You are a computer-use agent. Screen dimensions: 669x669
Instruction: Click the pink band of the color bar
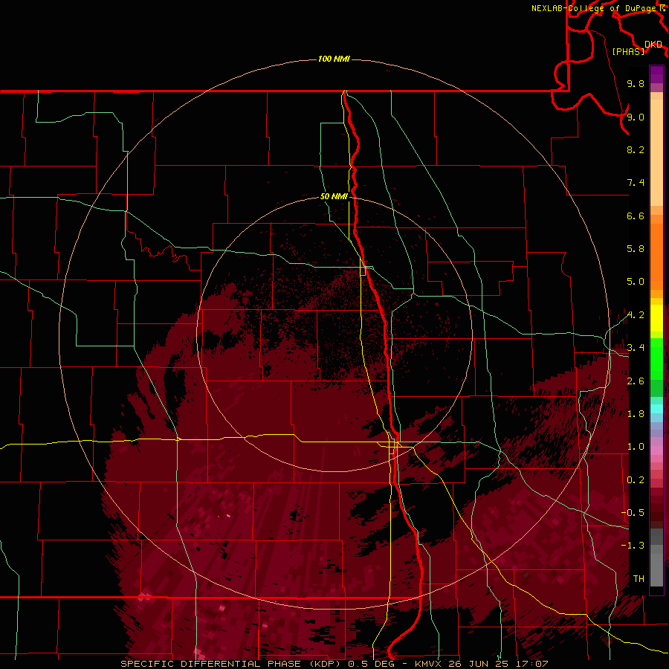click(656, 450)
